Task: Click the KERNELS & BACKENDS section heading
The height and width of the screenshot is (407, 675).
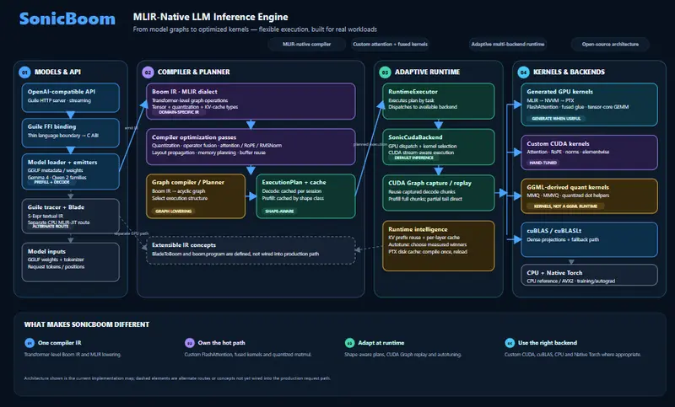Action: tap(569, 72)
